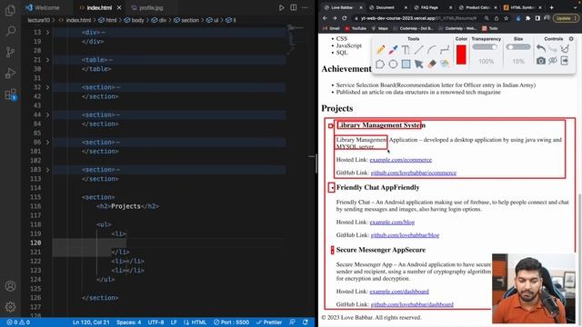Click the 'section' breadcrumb in editor path
The image size is (582, 327).
[186, 20]
